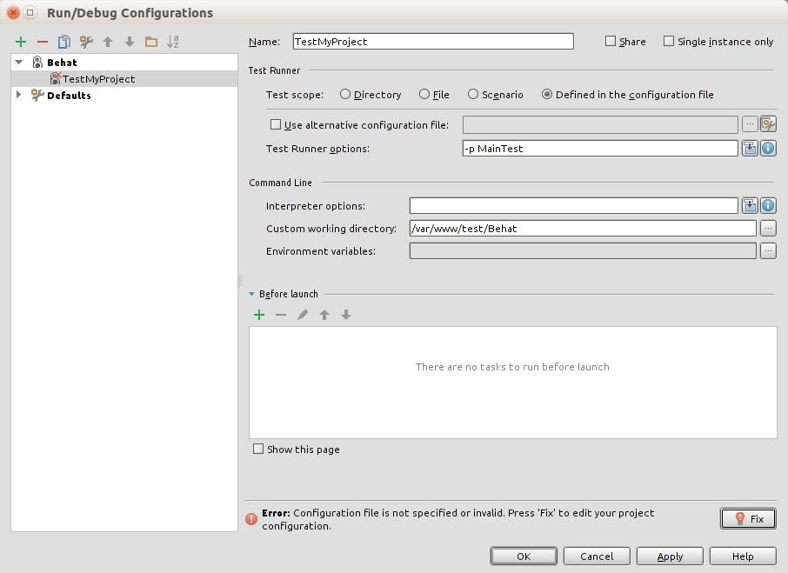The image size is (788, 573).
Task: Check Use alternative configuration file
Action: pos(277,125)
